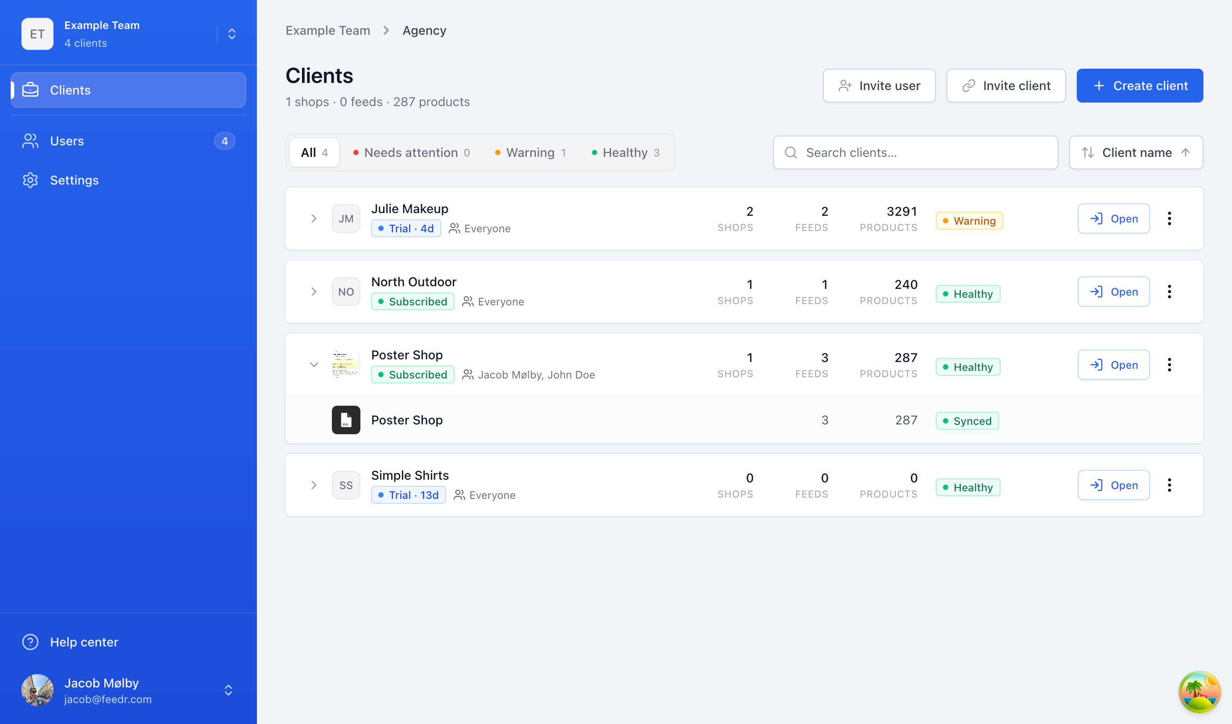Open the more options menu for North Outdoor

(1169, 292)
